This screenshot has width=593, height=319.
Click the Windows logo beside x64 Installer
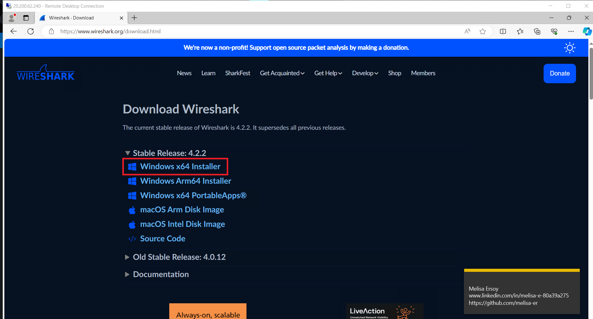(132, 167)
